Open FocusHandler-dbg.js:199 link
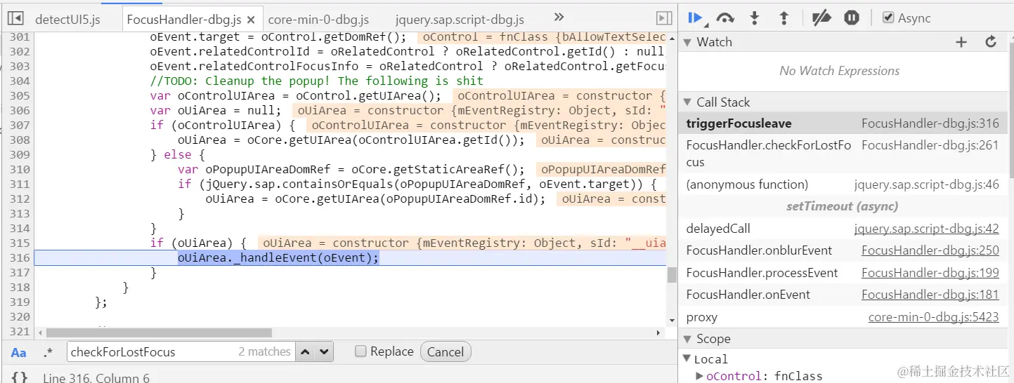1014x383 pixels. 930,273
